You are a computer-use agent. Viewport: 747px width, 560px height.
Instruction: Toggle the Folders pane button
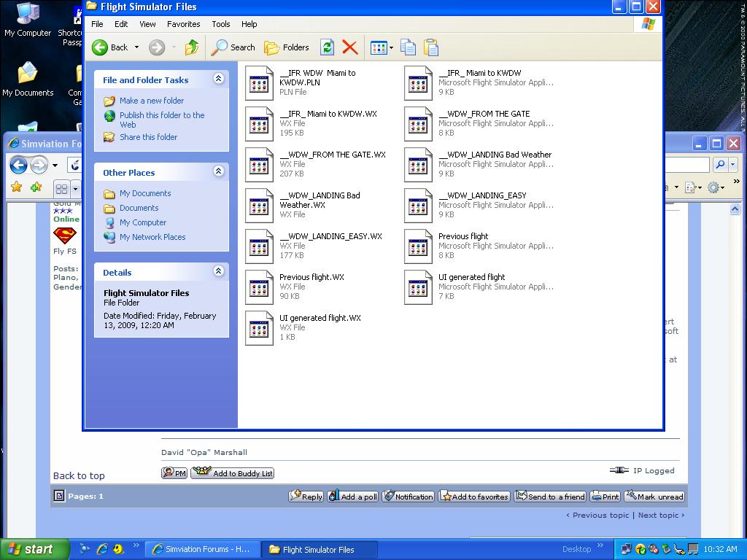[x=287, y=47]
